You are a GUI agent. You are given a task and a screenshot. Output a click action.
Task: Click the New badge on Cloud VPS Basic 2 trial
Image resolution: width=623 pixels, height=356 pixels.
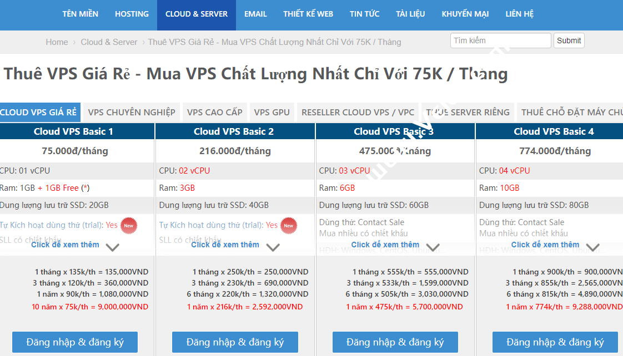288,225
